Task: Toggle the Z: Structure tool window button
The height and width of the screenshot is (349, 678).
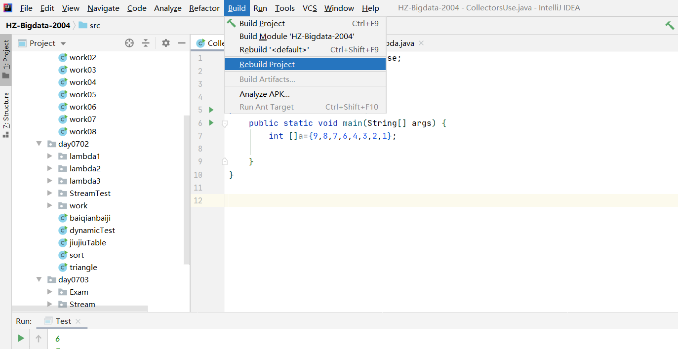Action: 6,115
